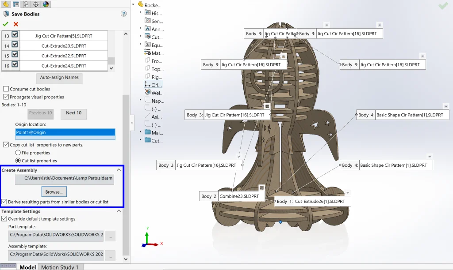Collapse the Create Assembly section
453x270 pixels.
click(x=119, y=170)
